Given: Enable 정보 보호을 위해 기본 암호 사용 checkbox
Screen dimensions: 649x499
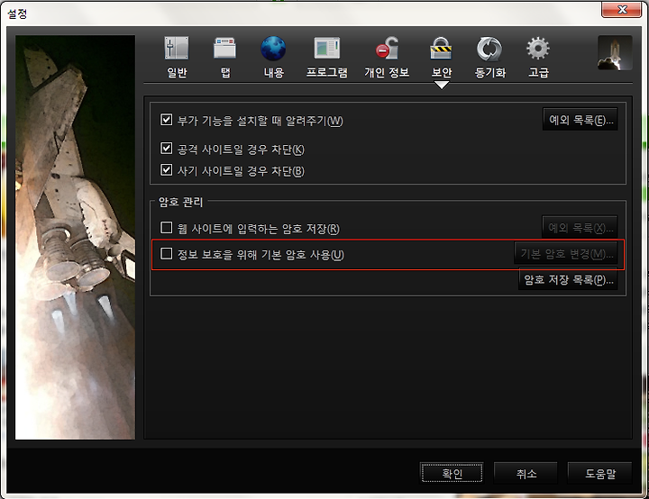Looking at the screenshot, I should pyautogui.click(x=167, y=253).
